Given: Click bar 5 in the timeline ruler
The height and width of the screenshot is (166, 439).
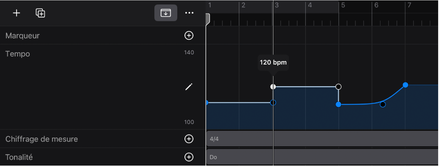Looking at the screenshot, I should [343, 6].
